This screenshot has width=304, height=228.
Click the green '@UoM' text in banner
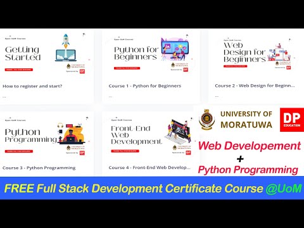284,188
